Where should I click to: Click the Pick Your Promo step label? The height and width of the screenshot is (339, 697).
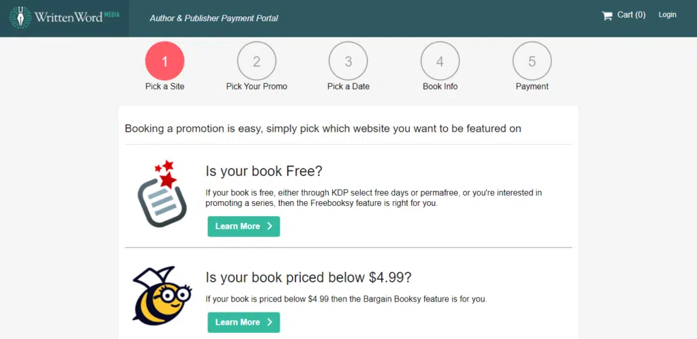tap(257, 86)
